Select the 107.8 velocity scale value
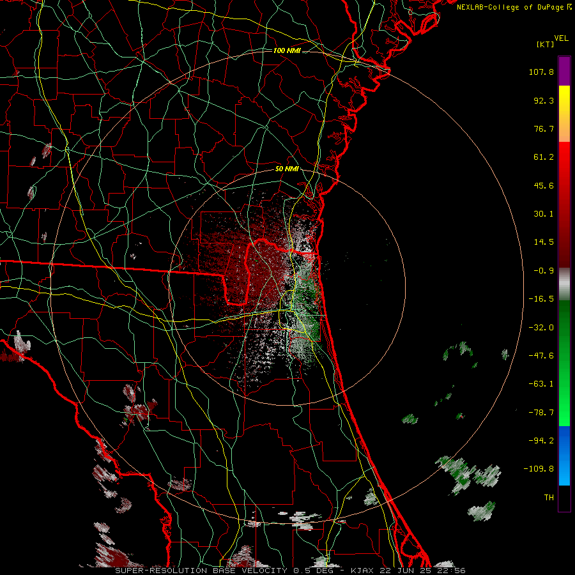575x575 pixels. (x=541, y=72)
